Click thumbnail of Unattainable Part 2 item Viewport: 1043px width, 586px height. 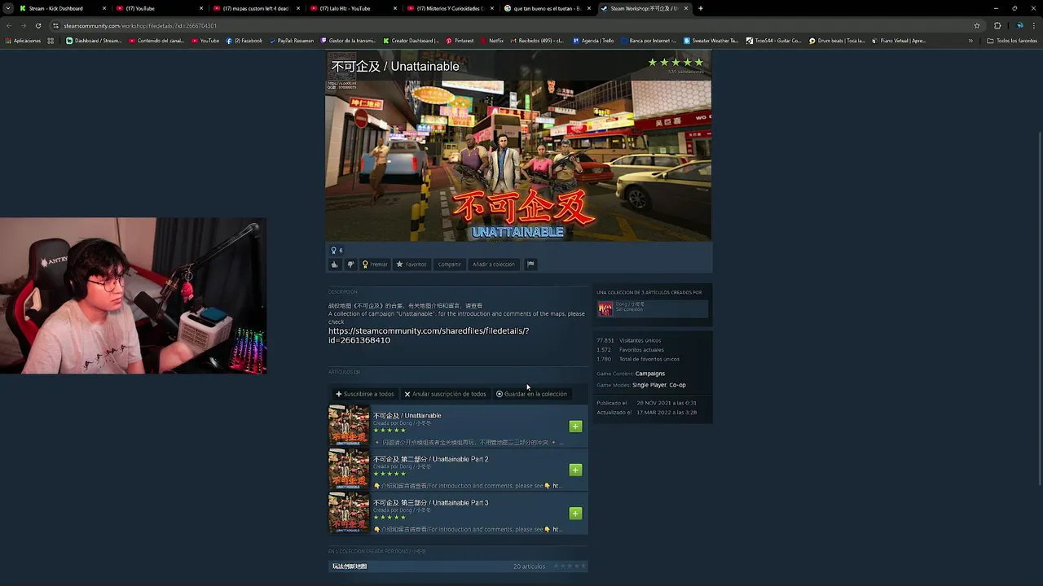coord(349,470)
